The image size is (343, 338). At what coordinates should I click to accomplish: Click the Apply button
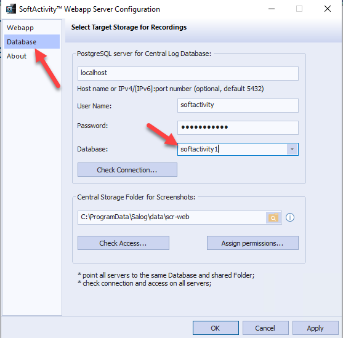(315, 328)
